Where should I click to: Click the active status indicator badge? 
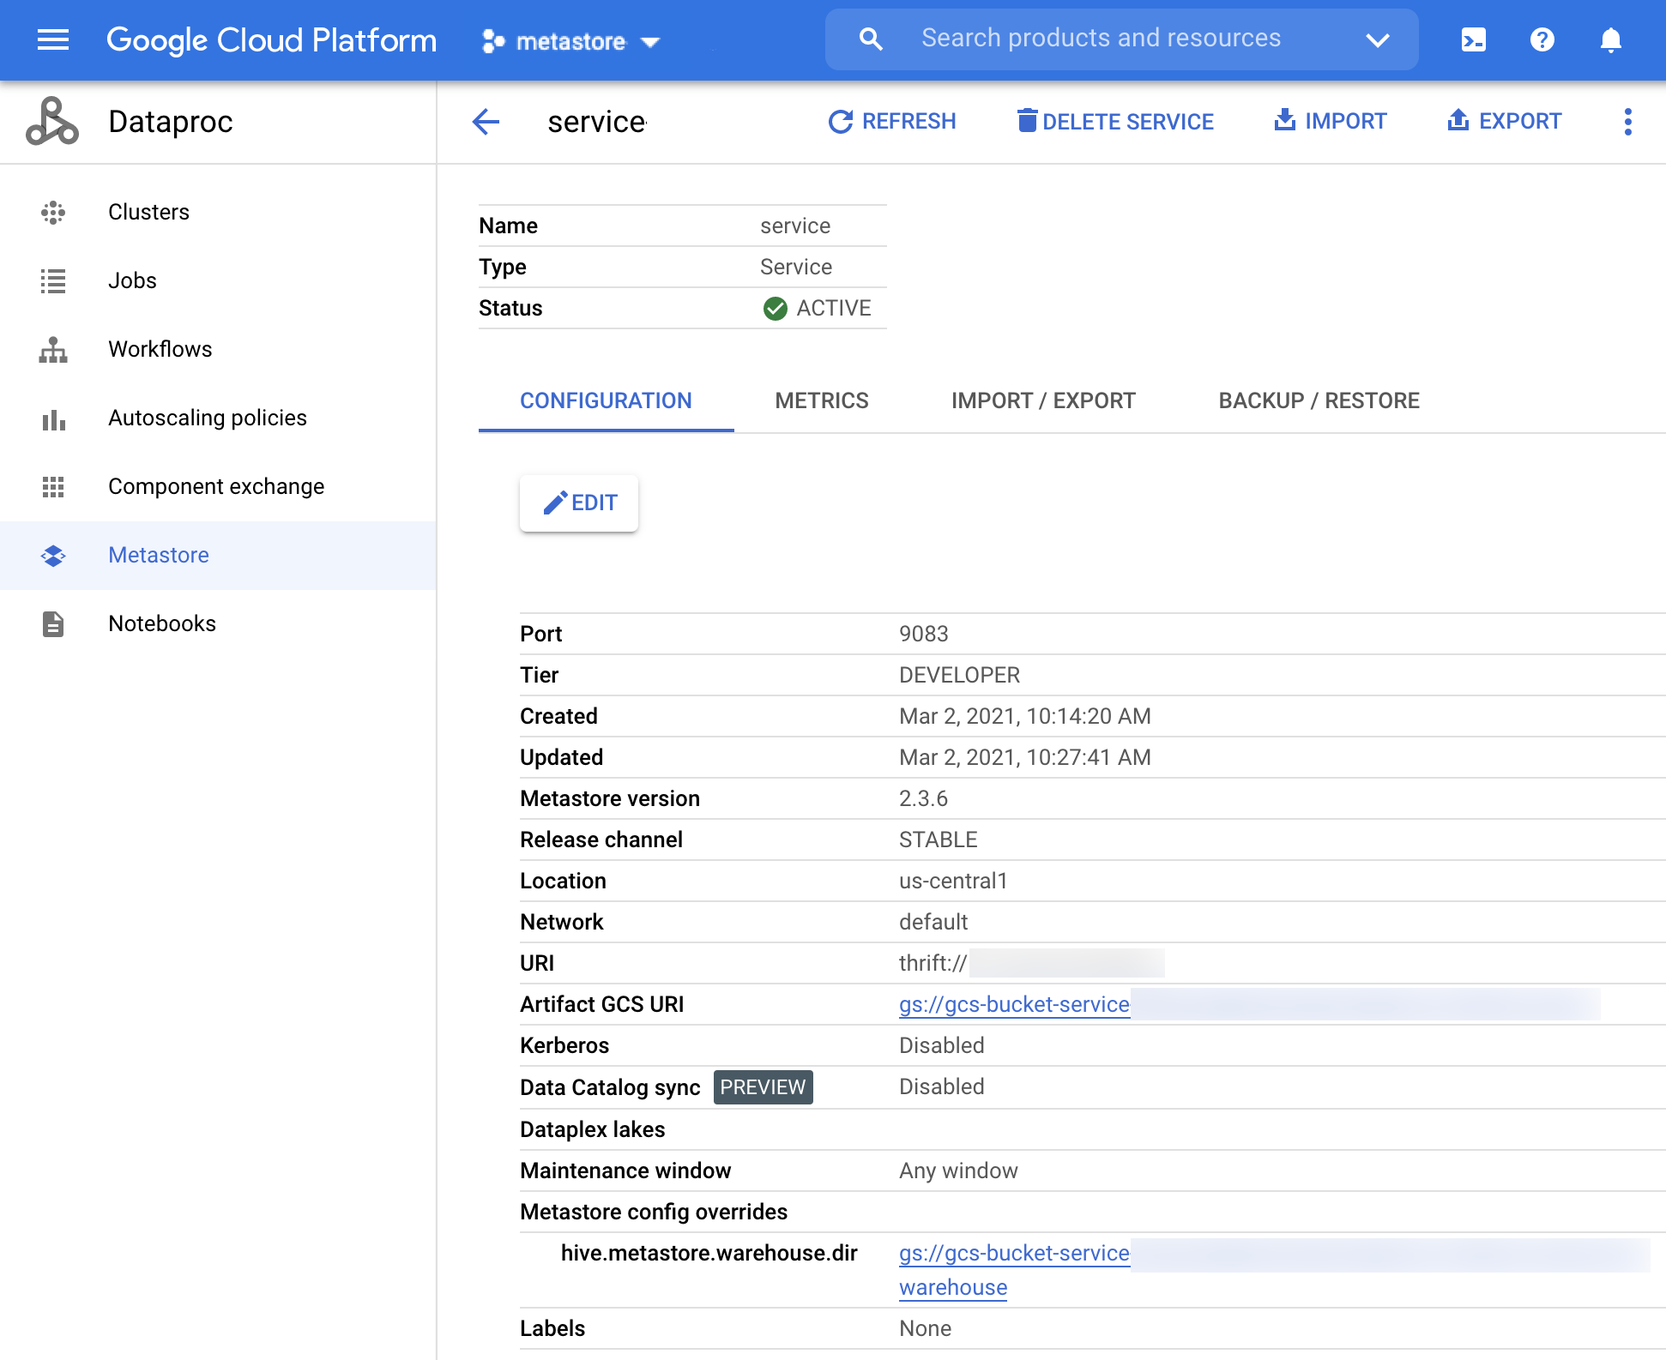click(x=774, y=307)
